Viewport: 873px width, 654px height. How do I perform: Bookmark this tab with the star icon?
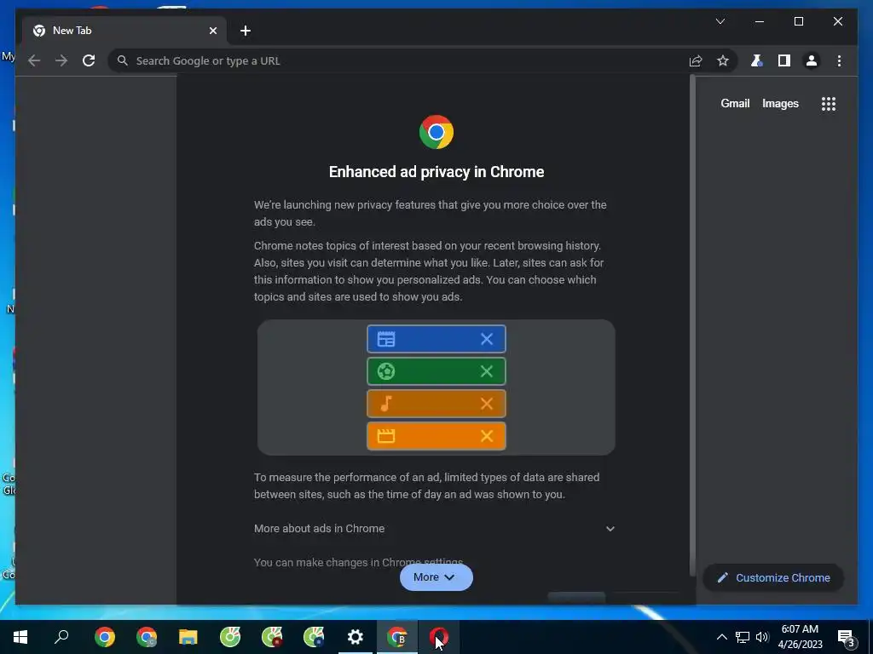(x=723, y=60)
